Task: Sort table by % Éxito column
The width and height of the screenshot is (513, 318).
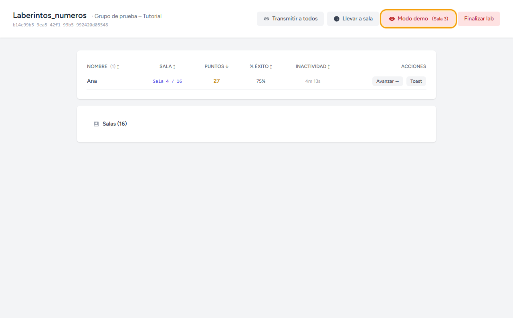Action: coord(261,66)
